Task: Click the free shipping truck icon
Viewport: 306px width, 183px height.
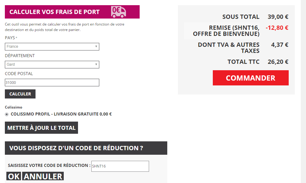Action: click(118, 12)
